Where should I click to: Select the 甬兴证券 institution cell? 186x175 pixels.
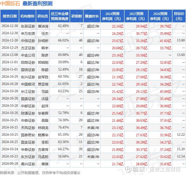coord(28,164)
